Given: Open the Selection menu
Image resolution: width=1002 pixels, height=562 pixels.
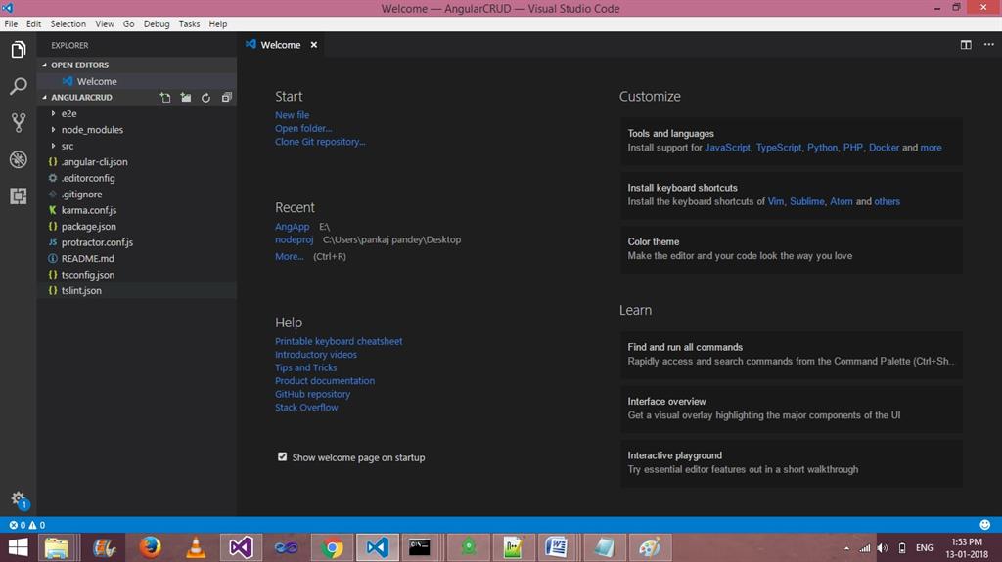Looking at the screenshot, I should point(68,24).
